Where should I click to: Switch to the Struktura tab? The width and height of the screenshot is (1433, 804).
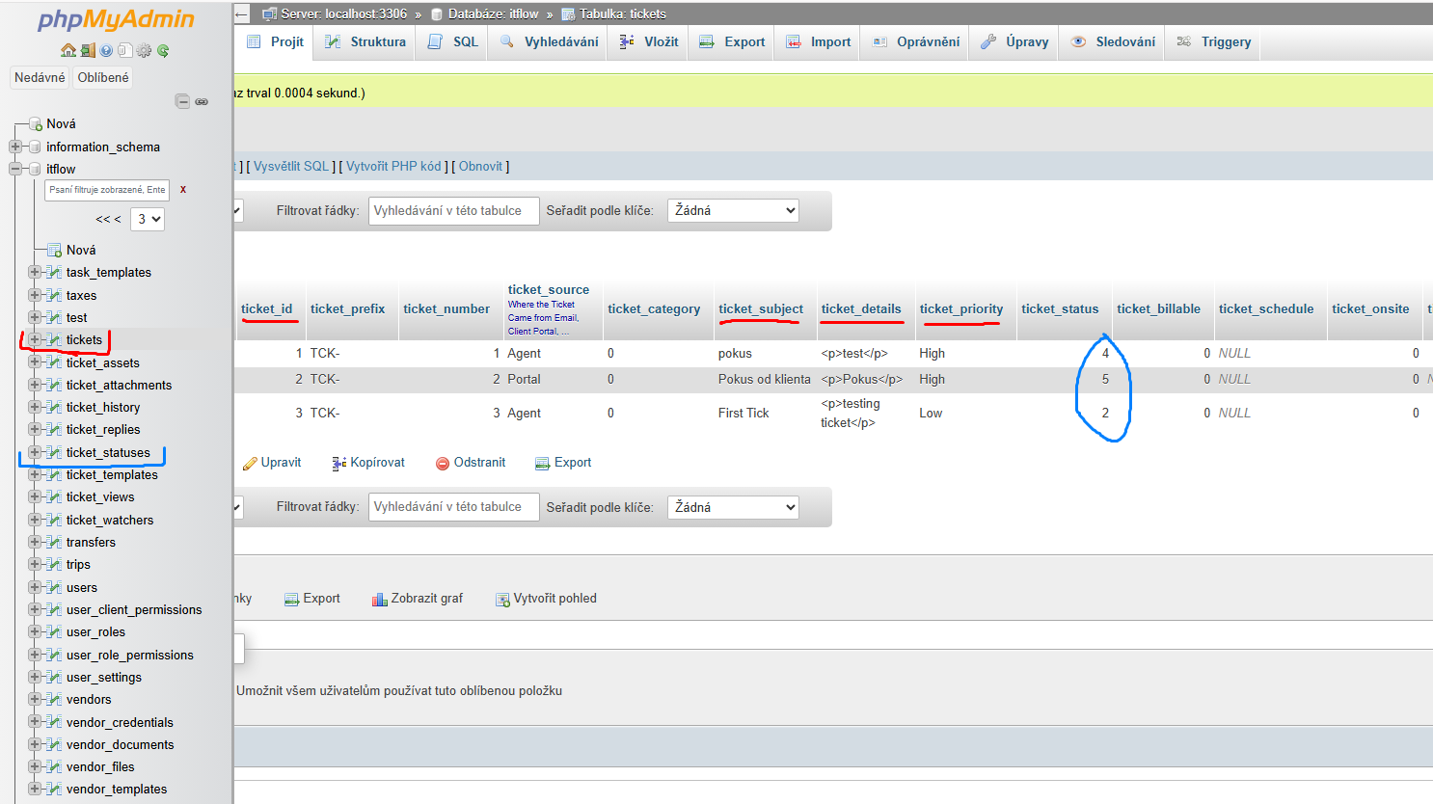[x=366, y=41]
